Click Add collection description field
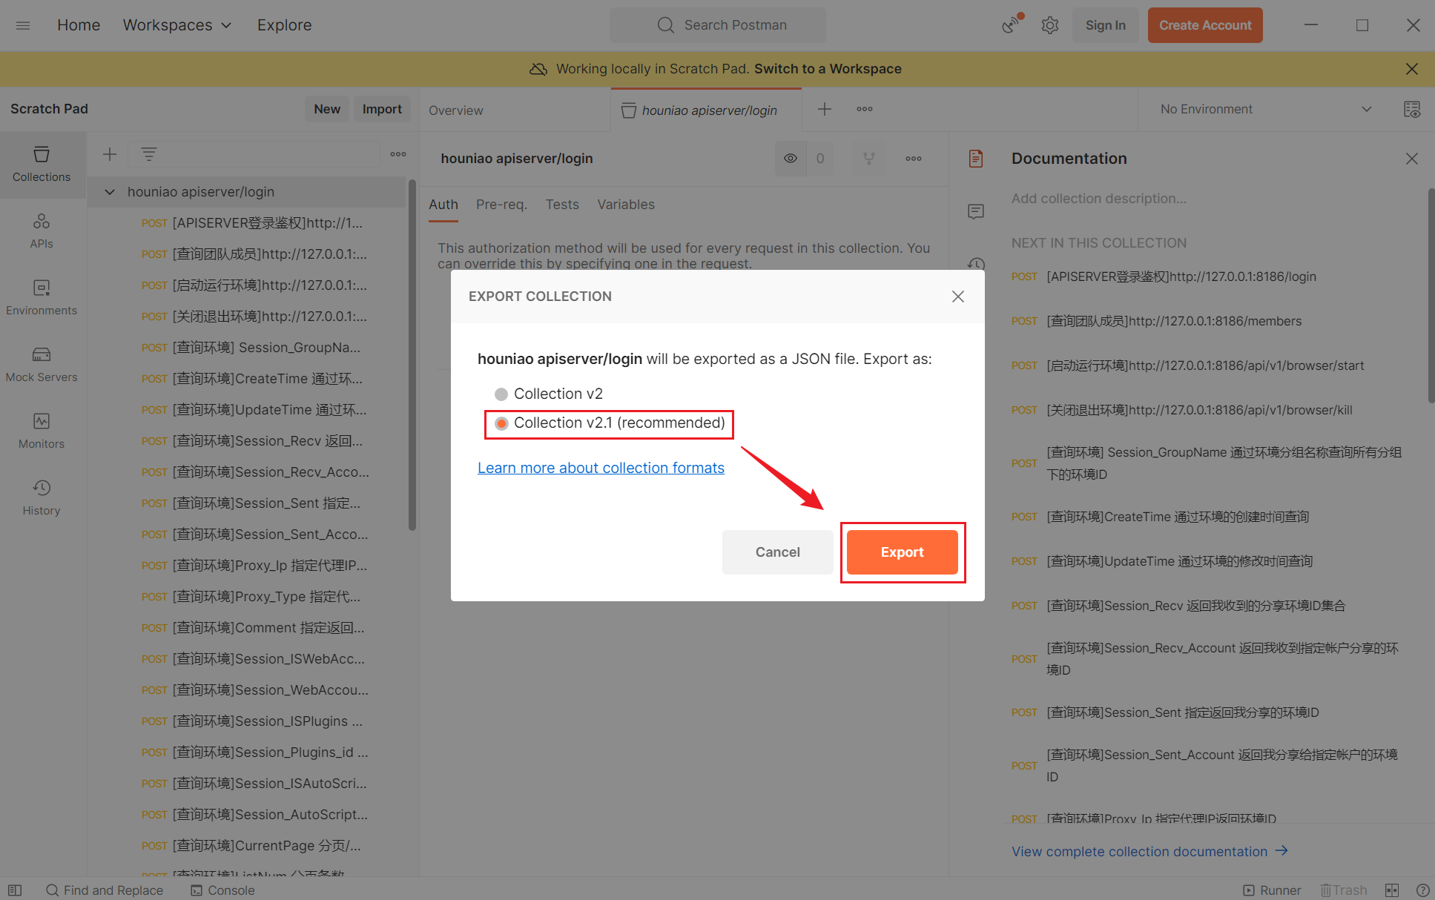The image size is (1435, 900). pos(1098,199)
